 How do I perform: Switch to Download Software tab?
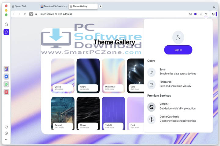[x=54, y=6]
